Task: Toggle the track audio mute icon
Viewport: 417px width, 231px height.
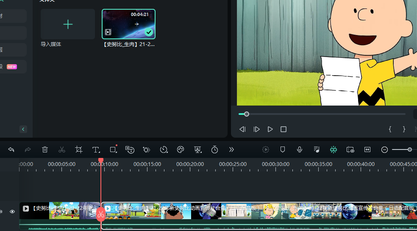Action: (1, 212)
